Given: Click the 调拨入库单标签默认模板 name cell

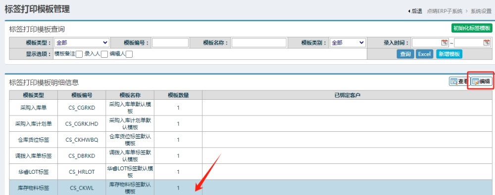Looking at the screenshot, I should 130,156.
